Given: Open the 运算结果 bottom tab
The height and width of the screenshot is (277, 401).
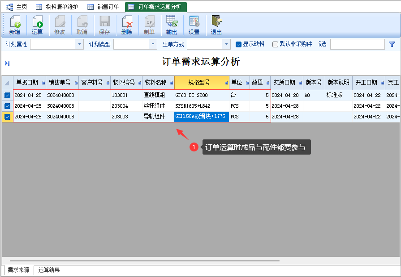Looking at the screenshot, I should click(49, 270).
